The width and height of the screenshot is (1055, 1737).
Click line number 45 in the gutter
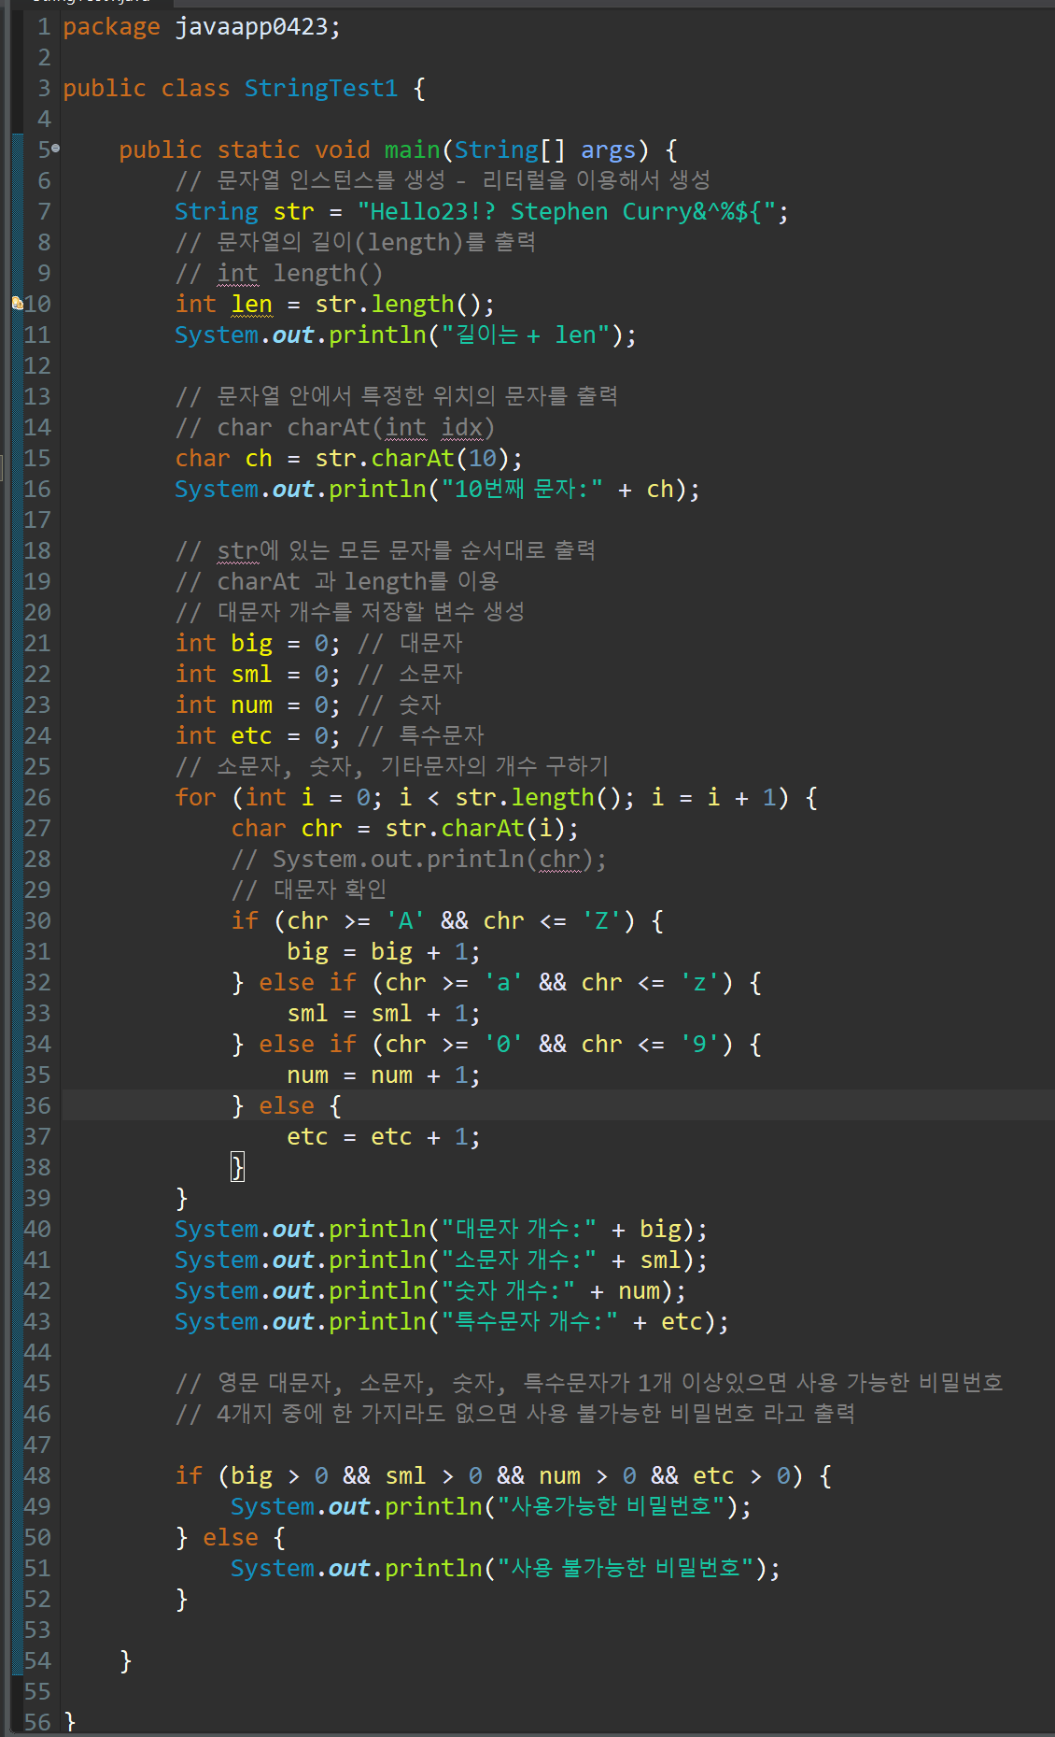(x=37, y=1383)
